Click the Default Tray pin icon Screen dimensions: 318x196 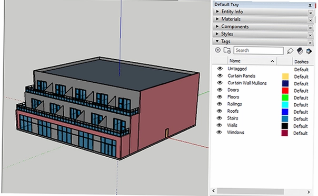coord(310,5)
